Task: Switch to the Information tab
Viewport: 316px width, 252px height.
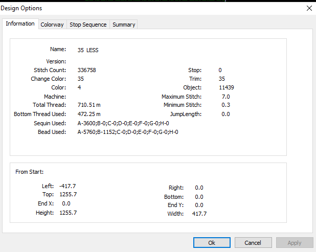Action: point(20,24)
